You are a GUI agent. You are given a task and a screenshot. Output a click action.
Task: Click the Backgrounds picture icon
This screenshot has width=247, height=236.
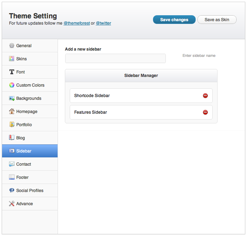[12, 98]
